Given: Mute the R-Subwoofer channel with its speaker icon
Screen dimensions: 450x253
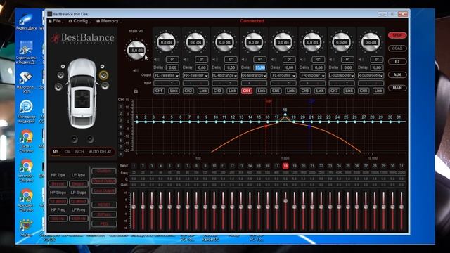Looking at the screenshot, I should pos(361,60).
